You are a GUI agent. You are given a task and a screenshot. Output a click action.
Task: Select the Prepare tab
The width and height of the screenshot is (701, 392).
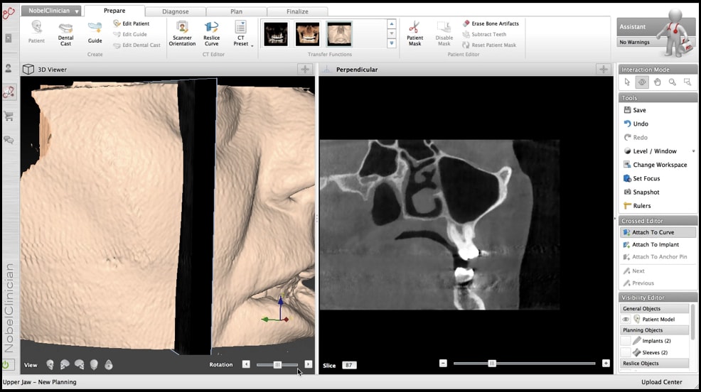coord(114,11)
